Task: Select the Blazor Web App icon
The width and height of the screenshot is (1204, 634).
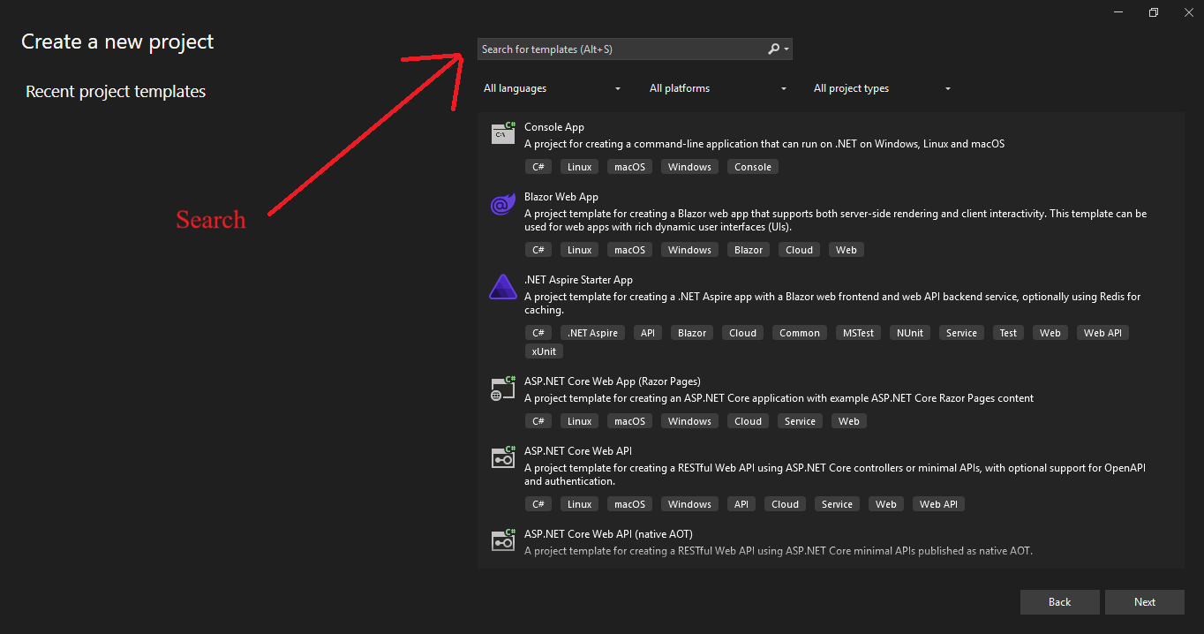Action: [x=503, y=205]
